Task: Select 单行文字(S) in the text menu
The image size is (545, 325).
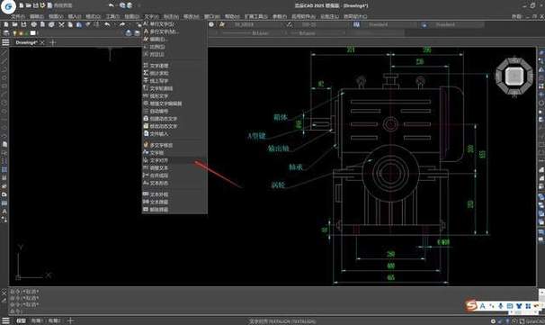Action: (x=174, y=24)
